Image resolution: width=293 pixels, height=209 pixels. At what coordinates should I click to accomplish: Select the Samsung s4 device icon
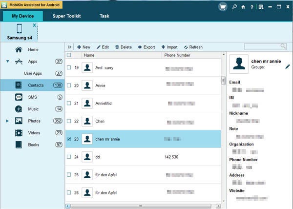coord(19,29)
